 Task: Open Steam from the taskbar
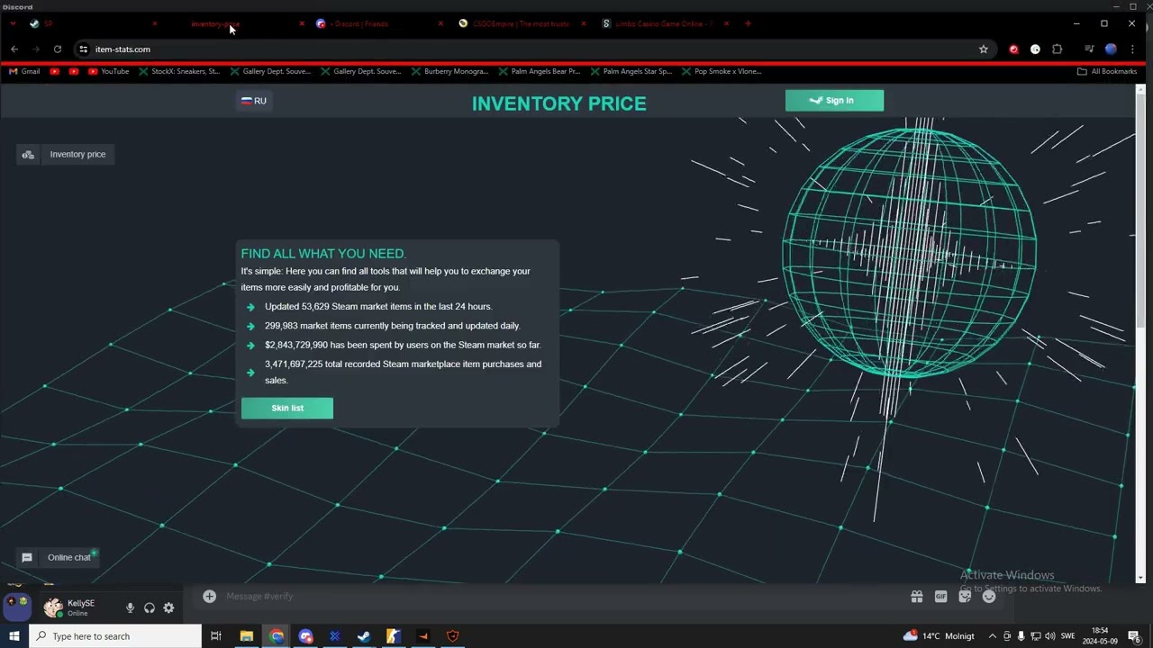pyautogui.click(x=364, y=636)
